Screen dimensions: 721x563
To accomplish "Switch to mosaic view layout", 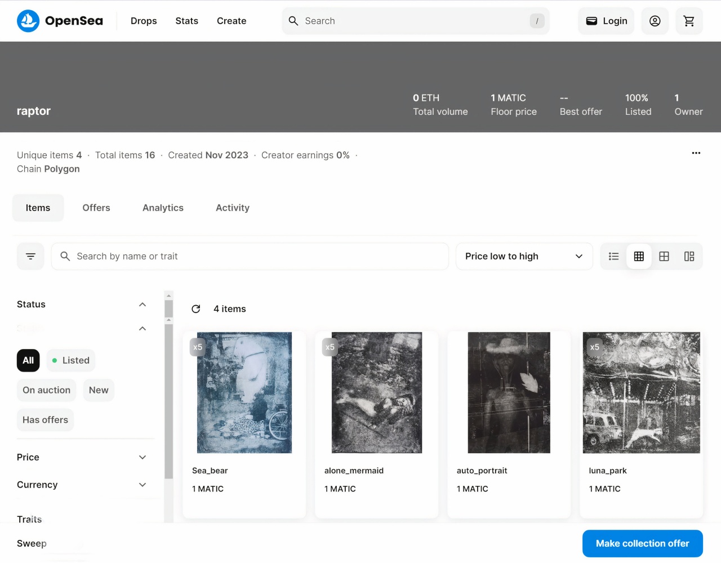I will pos(689,256).
